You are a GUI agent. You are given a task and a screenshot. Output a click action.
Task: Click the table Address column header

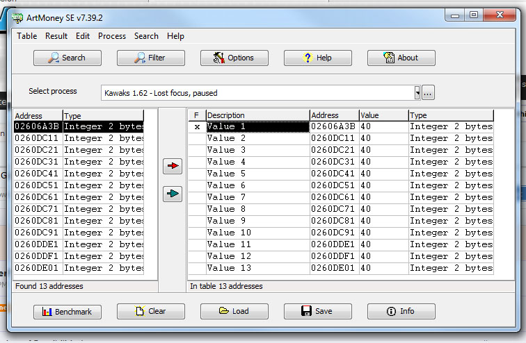(335, 115)
